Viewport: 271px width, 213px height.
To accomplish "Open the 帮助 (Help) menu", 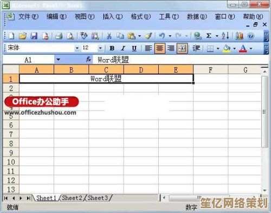I will [x=253, y=17].
